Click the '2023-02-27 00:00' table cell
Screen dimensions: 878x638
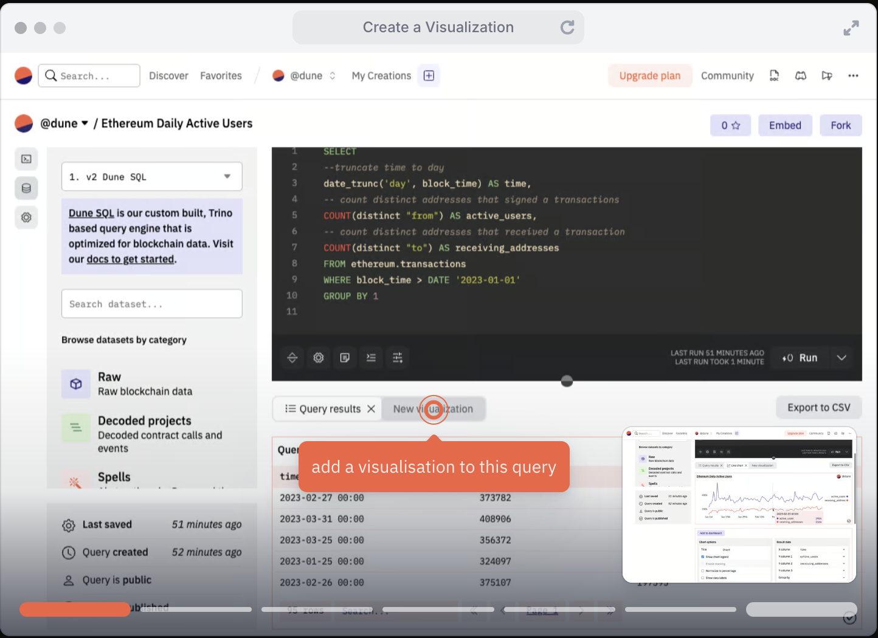click(x=322, y=498)
